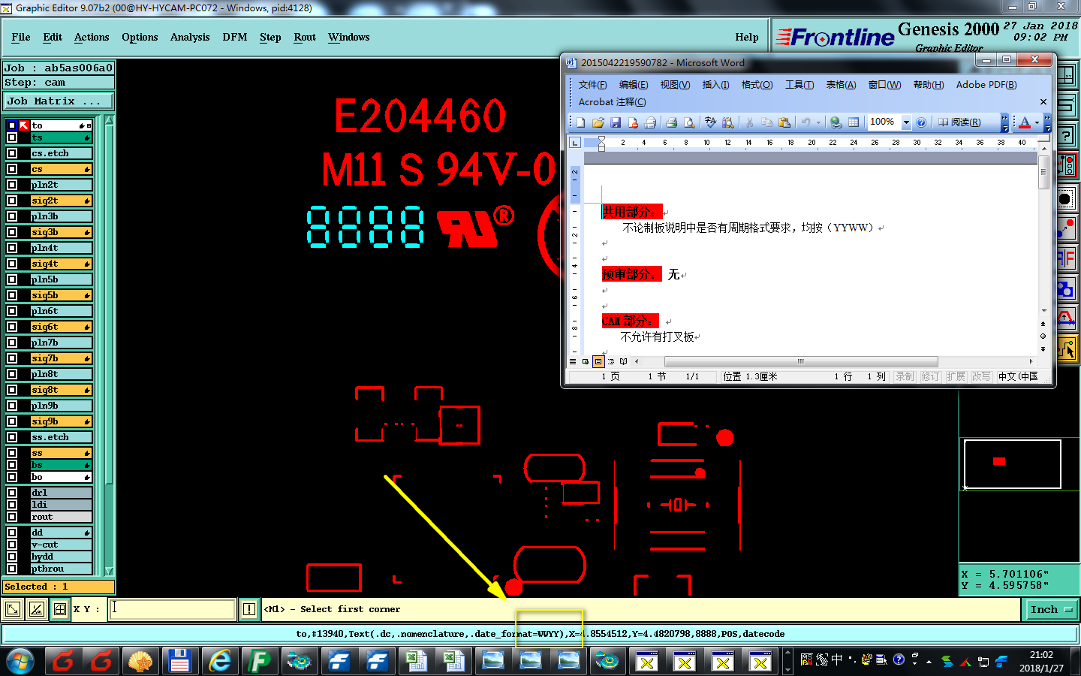Print the Word document using the printer icon

click(x=672, y=122)
